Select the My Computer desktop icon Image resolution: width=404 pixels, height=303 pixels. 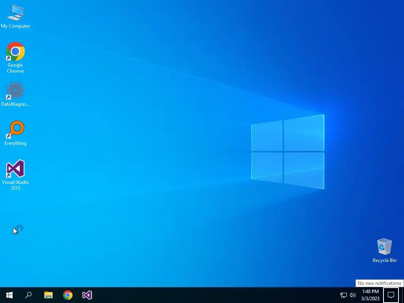pyautogui.click(x=15, y=16)
